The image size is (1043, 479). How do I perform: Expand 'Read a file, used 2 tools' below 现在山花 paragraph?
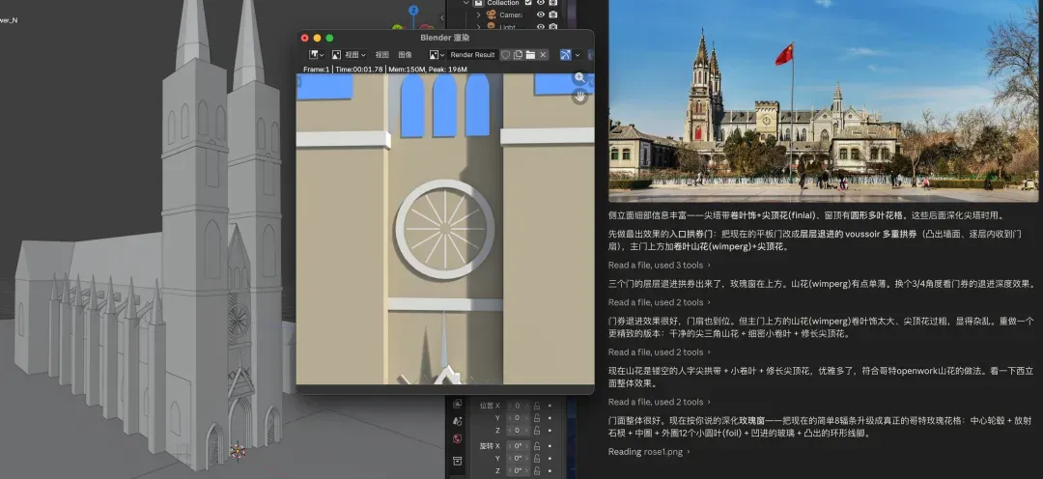[x=660, y=402]
